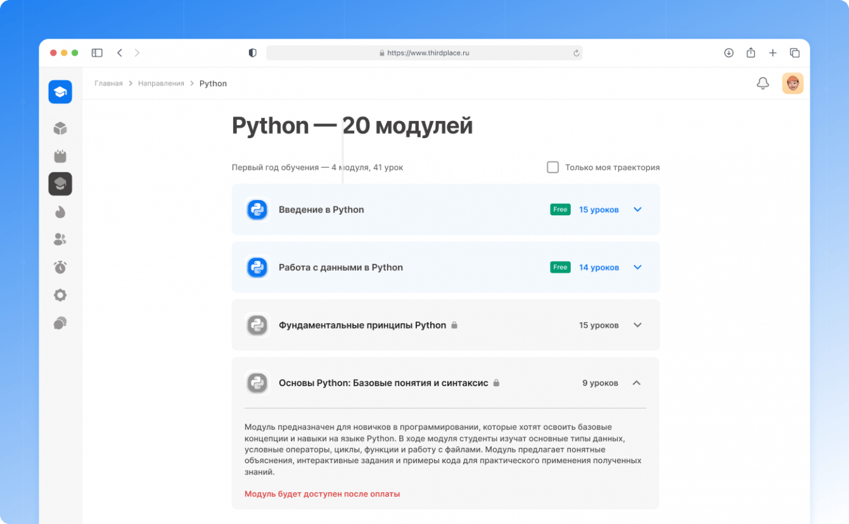Open the user profile avatar

tap(793, 84)
